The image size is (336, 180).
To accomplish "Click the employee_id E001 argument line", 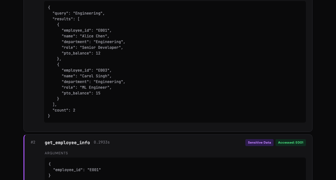I will [x=77, y=170].
